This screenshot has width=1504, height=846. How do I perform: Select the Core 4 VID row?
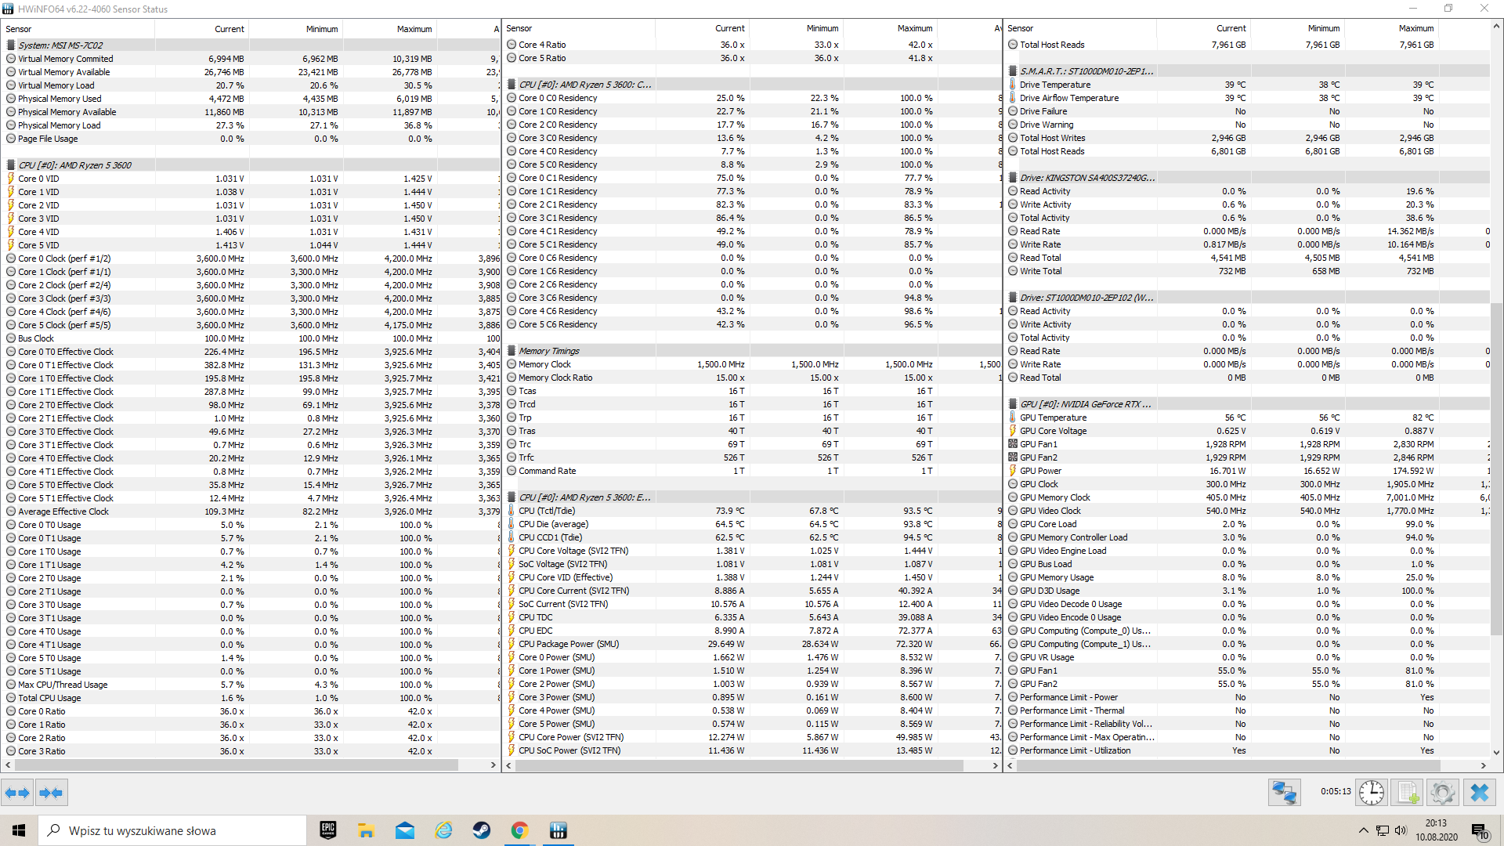(x=251, y=232)
